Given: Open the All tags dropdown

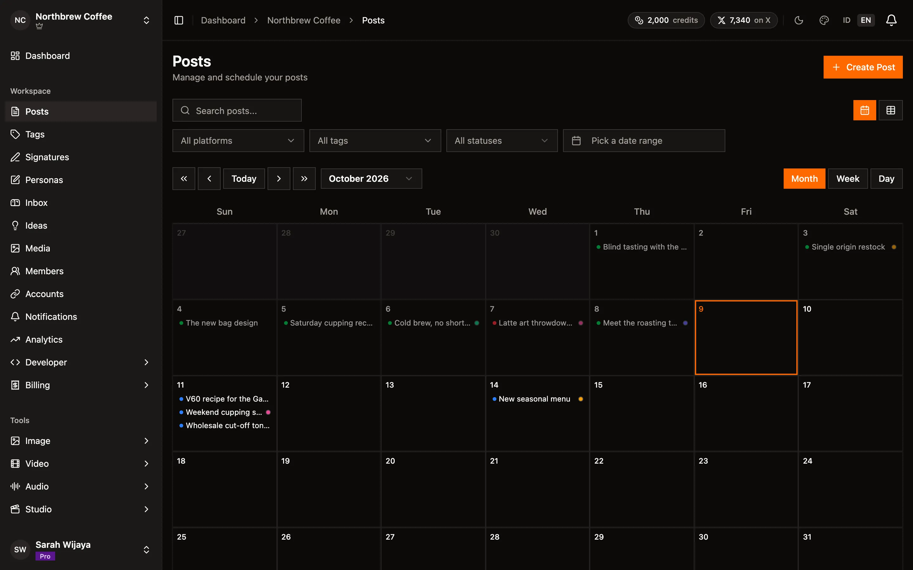Looking at the screenshot, I should 375,141.
